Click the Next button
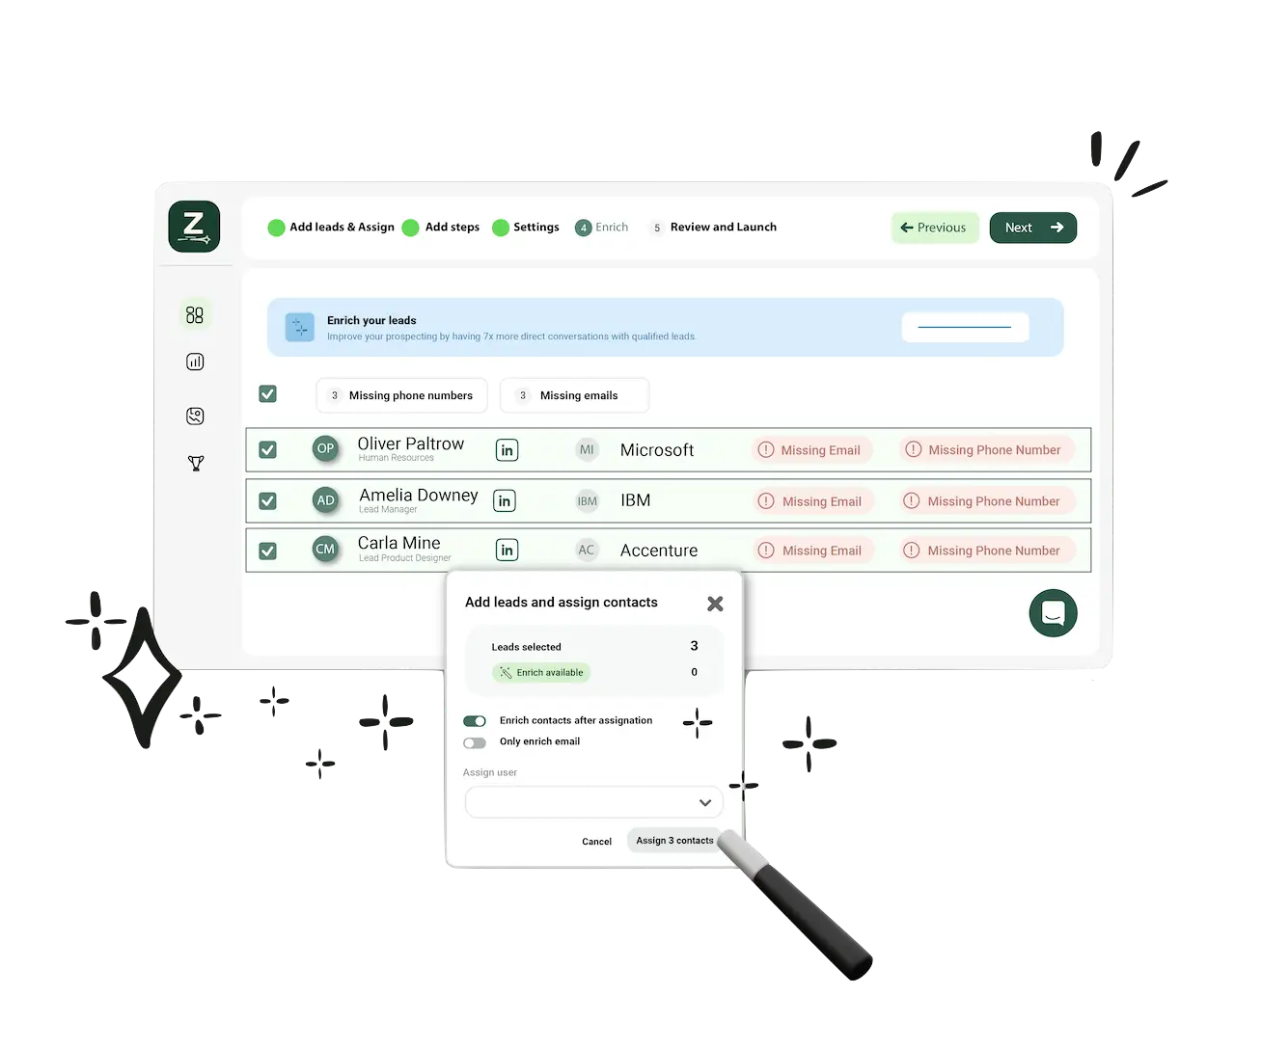1262x1049 pixels. 1033,228
